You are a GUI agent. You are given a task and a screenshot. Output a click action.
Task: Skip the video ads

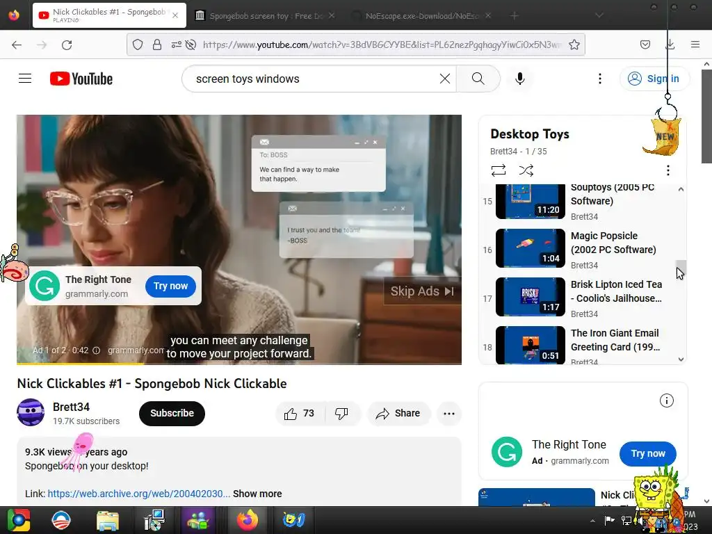[422, 291]
